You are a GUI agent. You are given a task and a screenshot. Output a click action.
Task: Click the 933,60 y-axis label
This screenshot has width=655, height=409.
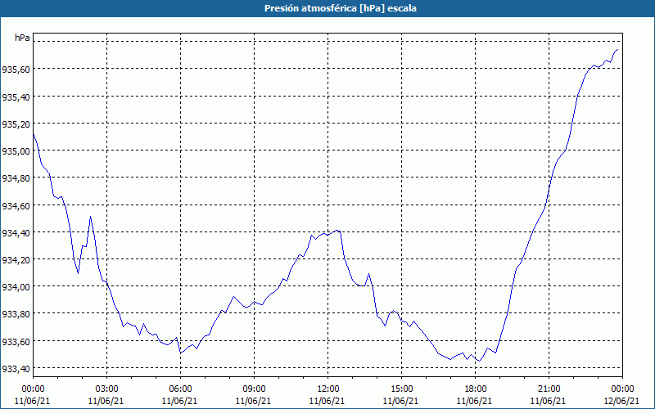[x=16, y=342]
